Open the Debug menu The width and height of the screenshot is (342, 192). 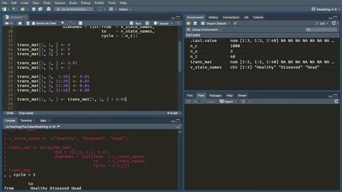click(85, 3)
